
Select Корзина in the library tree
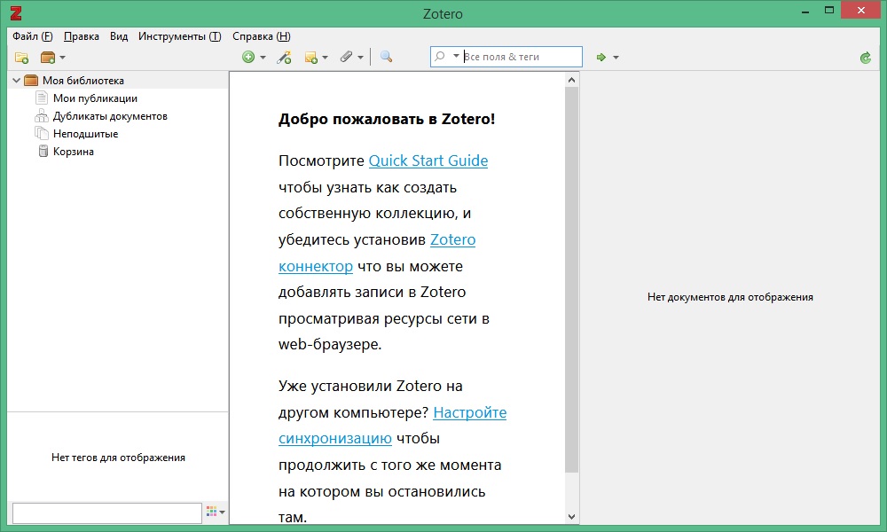click(73, 152)
